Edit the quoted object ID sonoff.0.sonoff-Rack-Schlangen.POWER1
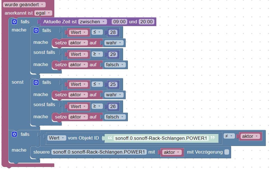This screenshot has width=270, height=169. 161,138
